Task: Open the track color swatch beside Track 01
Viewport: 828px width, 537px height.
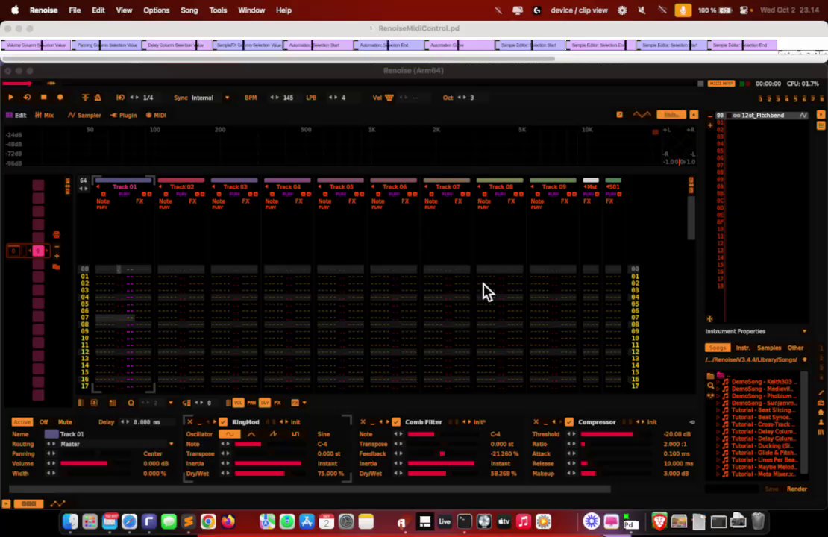Action: click(x=51, y=434)
